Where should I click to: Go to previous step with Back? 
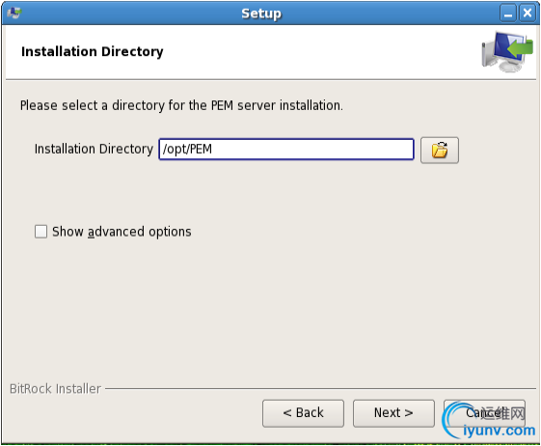click(x=303, y=413)
